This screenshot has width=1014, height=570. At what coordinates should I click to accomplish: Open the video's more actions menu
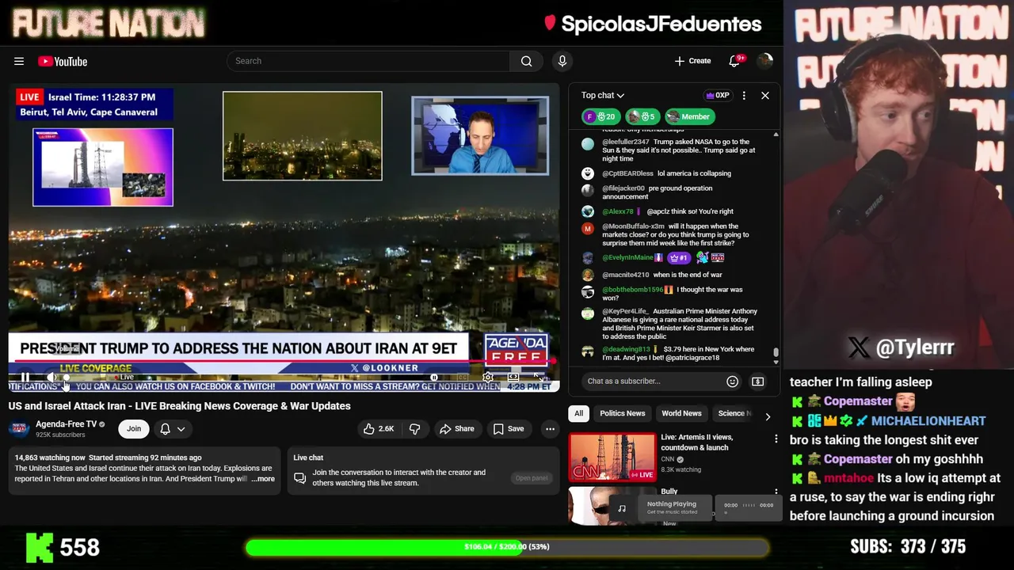tap(550, 429)
